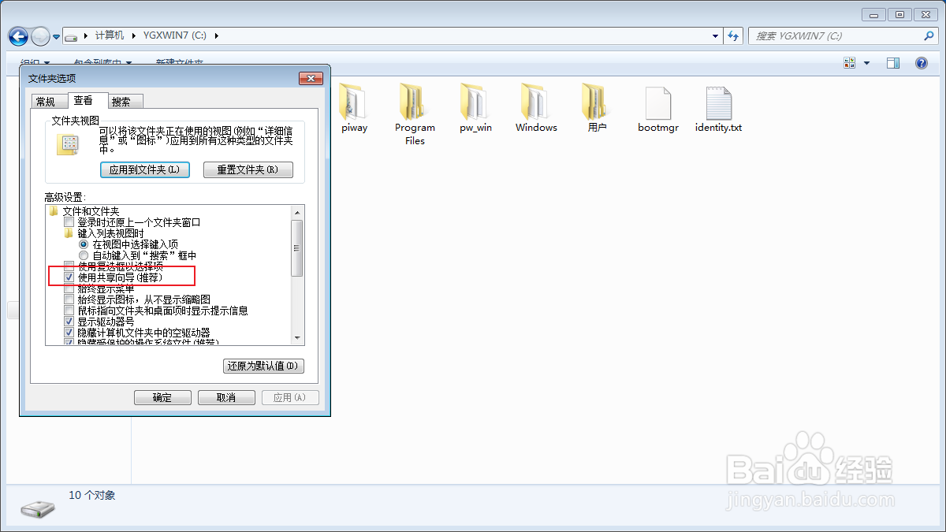Click the Back navigation arrow in Explorer

(18, 36)
